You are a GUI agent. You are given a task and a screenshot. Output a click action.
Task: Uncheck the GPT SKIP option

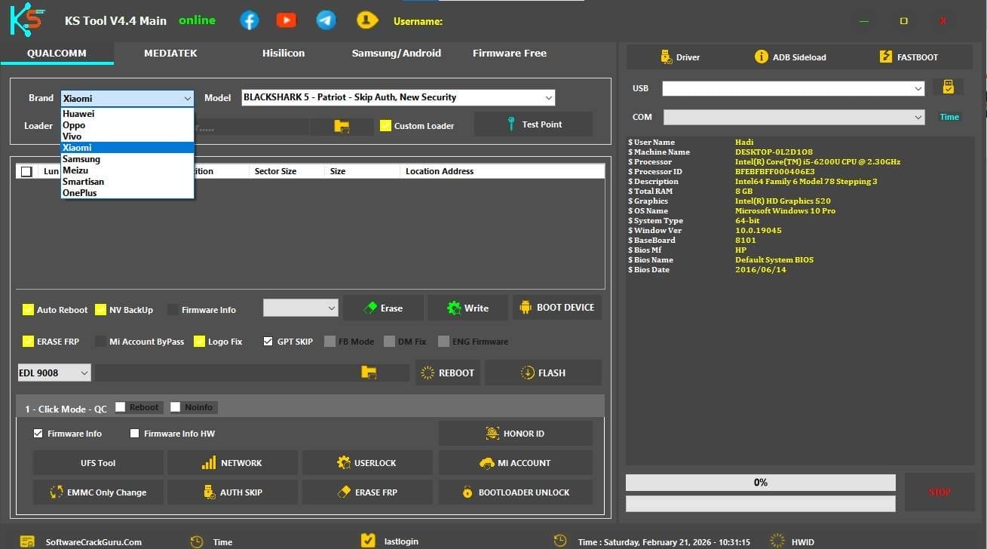coord(268,341)
